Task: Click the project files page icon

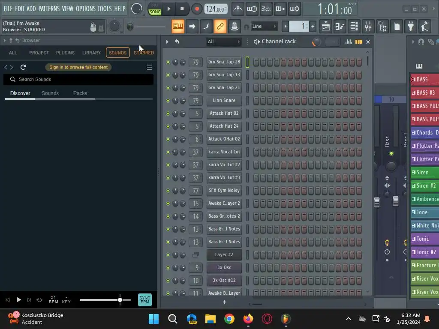Action: (397, 27)
